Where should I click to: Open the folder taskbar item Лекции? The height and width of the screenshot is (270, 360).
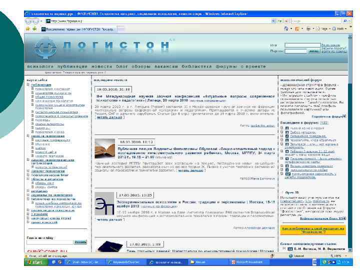[x=208, y=262]
